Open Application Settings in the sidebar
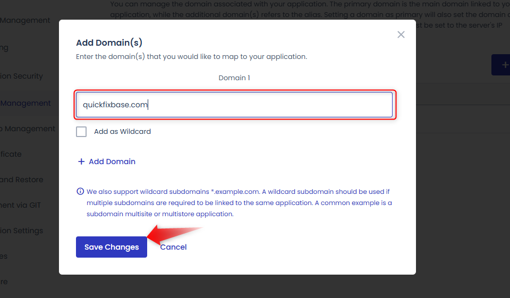The height and width of the screenshot is (298, 510). click(21, 231)
